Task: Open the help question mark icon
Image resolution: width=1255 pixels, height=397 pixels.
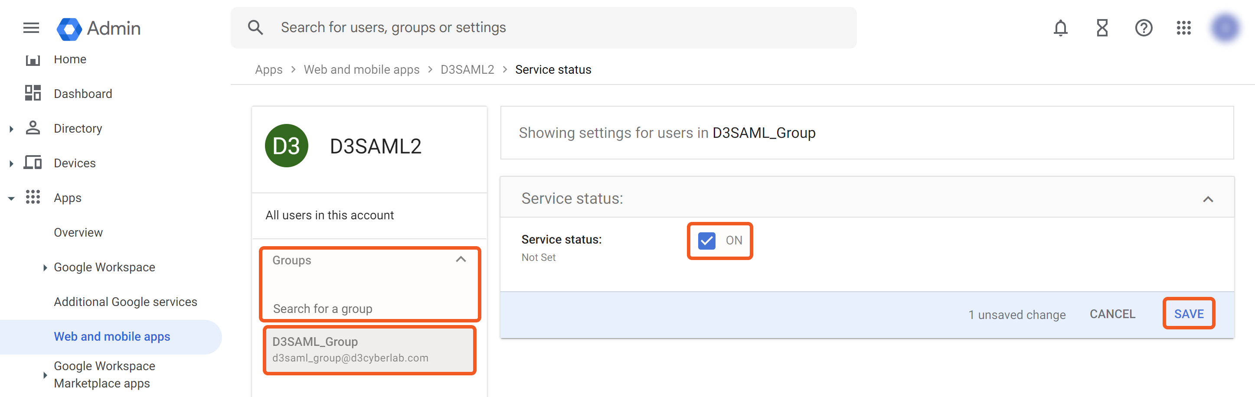Action: coord(1143,28)
